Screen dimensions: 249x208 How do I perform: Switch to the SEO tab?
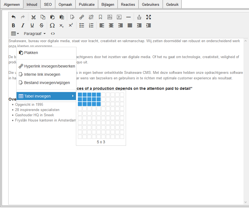(x=48, y=4)
